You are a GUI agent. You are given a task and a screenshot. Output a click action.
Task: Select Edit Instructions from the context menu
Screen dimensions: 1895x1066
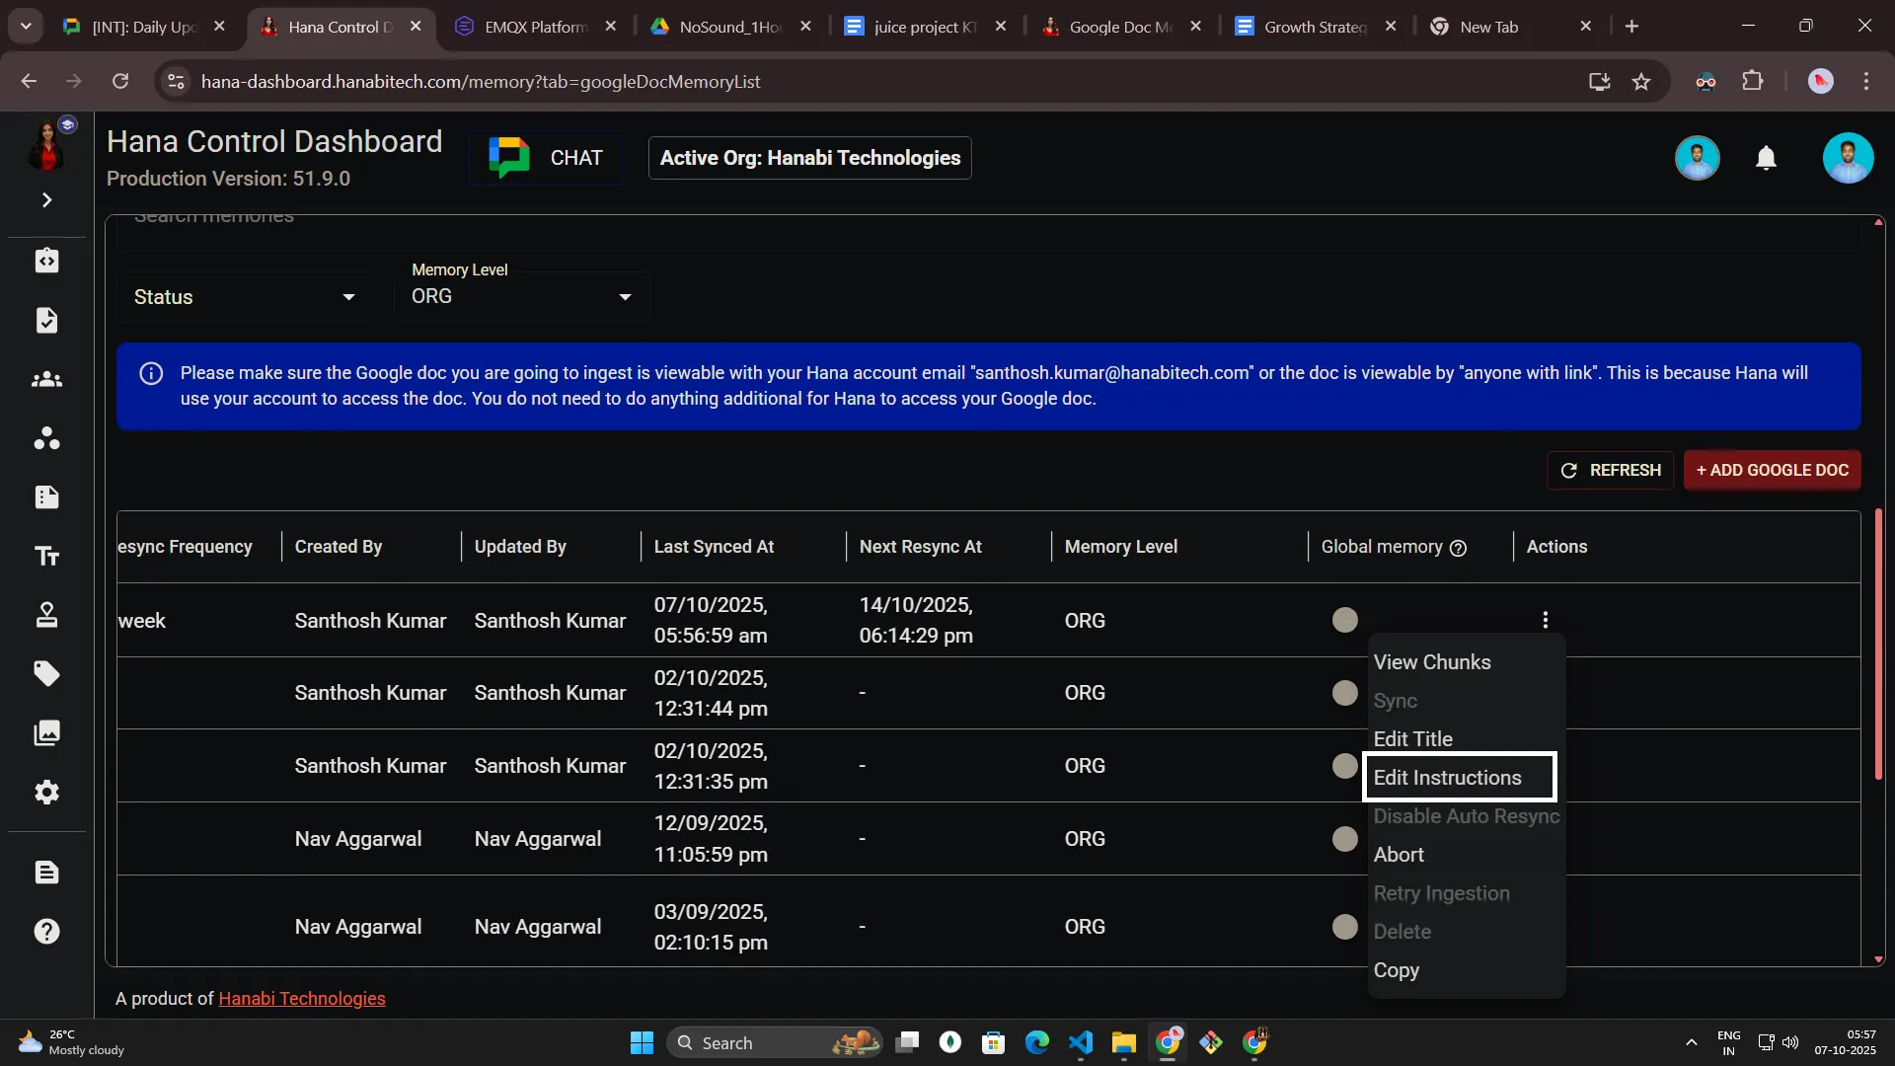1449,778
